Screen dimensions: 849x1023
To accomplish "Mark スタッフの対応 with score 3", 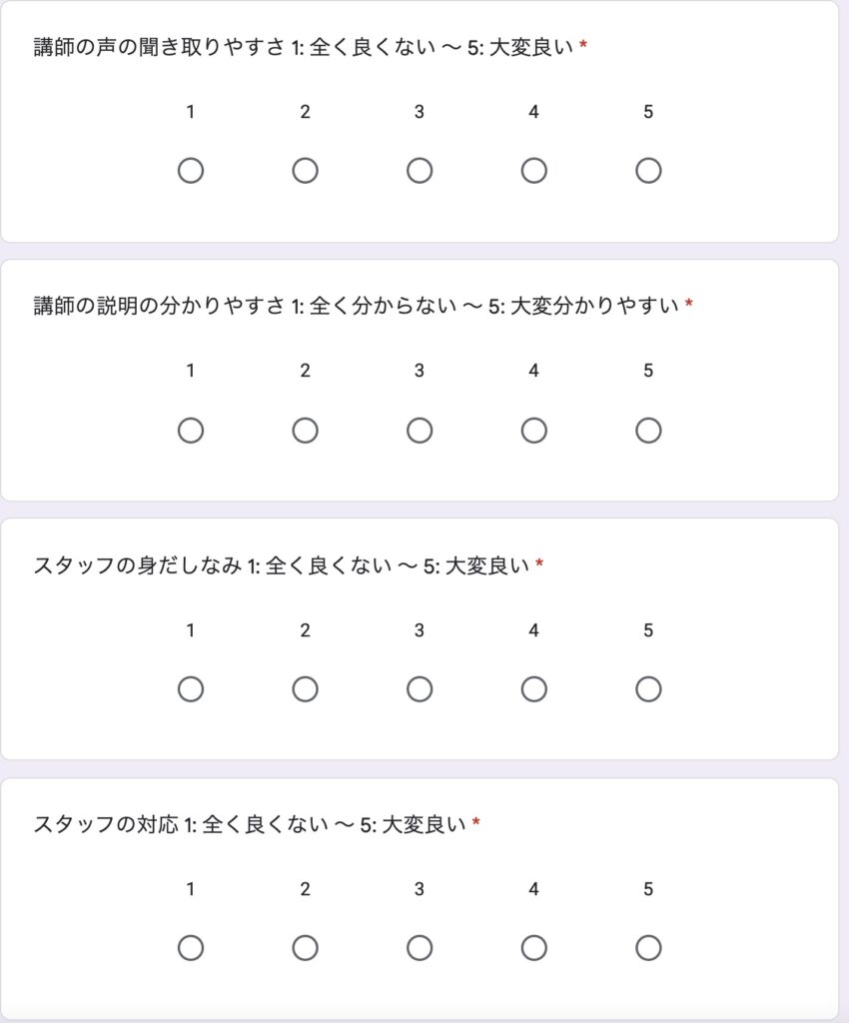I will click(420, 948).
